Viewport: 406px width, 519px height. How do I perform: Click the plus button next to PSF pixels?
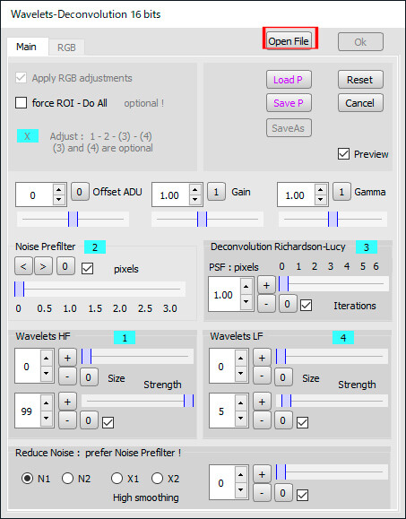tap(266, 285)
